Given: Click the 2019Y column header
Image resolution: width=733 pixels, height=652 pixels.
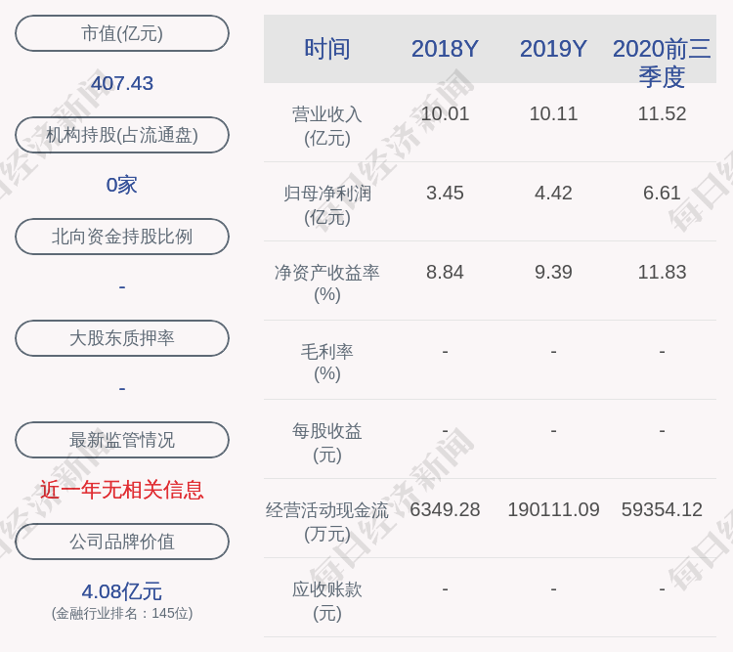Looking at the screenshot, I should pos(553,49).
